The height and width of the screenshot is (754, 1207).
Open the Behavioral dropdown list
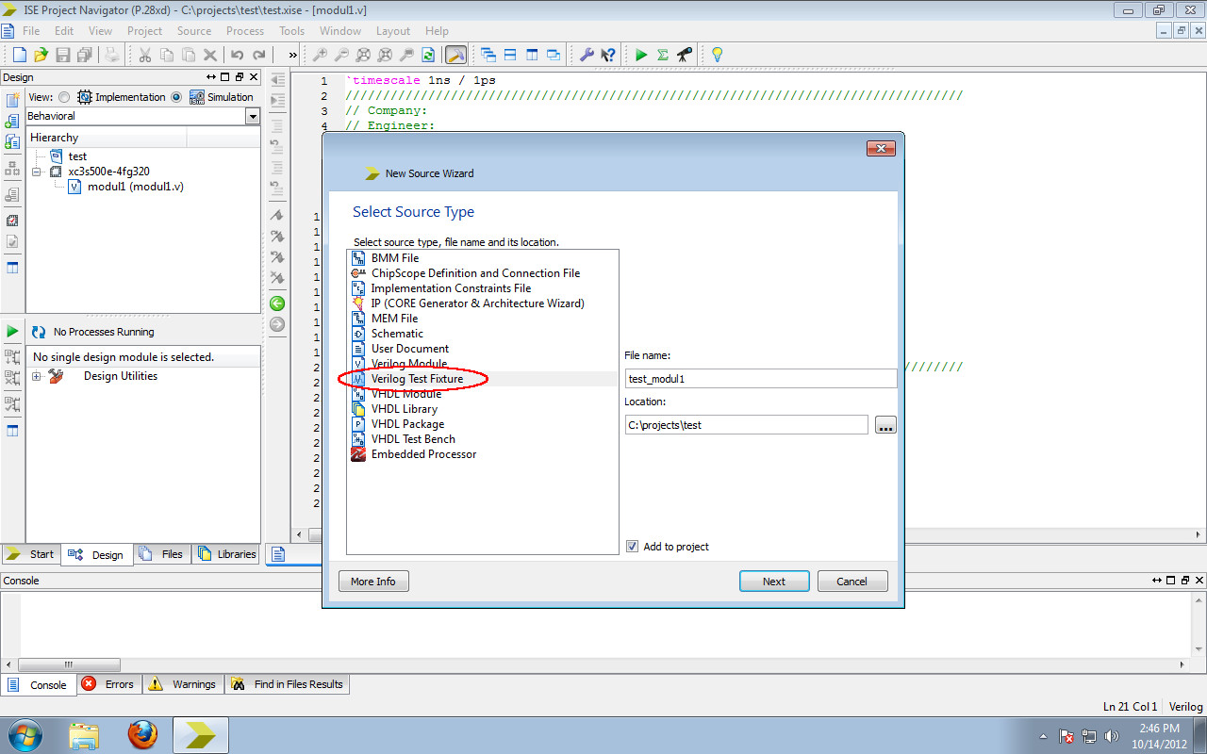pos(254,115)
